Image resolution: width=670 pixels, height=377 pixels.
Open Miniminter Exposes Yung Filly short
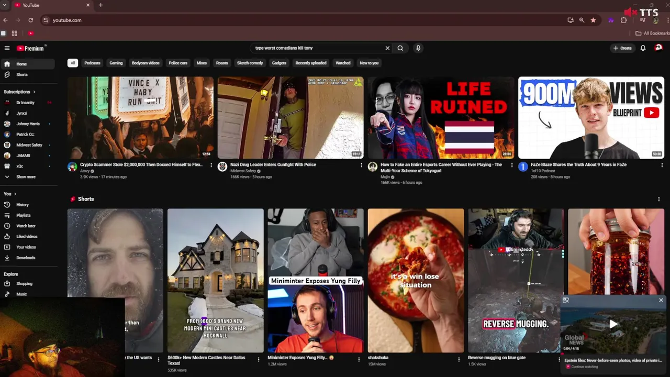pyautogui.click(x=315, y=281)
